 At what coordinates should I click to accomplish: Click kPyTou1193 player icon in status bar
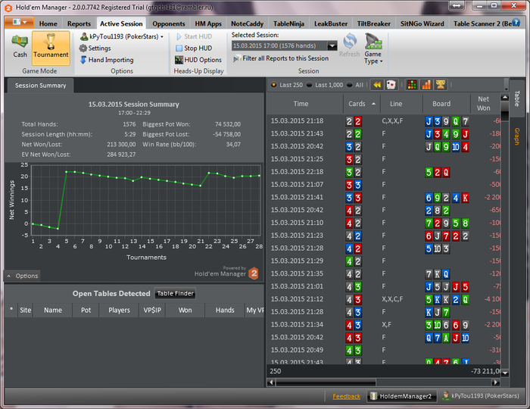pos(446,395)
